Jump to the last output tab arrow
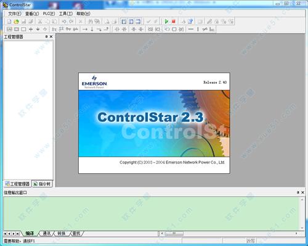This screenshot has height=246, width=308. (18, 234)
